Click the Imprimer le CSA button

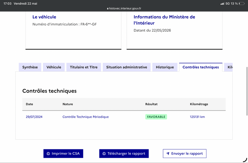pos(63,153)
